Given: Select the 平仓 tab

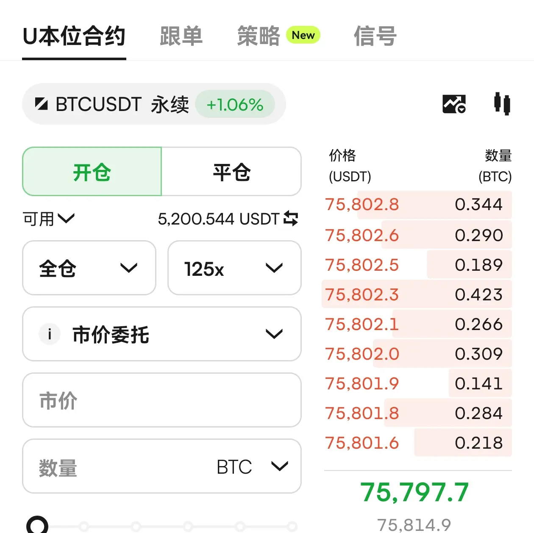Looking at the screenshot, I should pos(231,172).
